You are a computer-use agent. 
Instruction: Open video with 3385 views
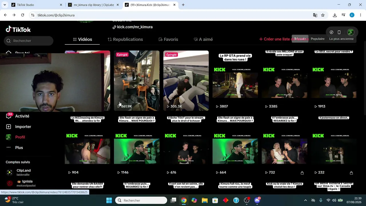click(285, 81)
